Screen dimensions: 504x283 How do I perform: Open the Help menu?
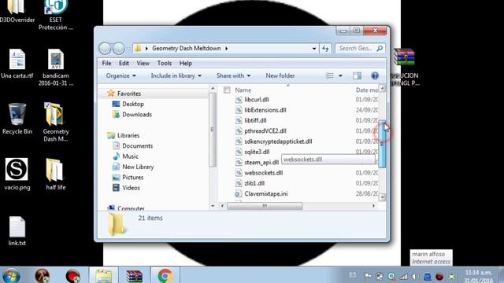[x=186, y=63]
